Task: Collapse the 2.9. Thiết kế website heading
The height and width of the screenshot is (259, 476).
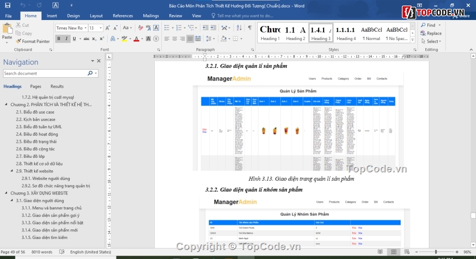Action: click(x=12, y=171)
